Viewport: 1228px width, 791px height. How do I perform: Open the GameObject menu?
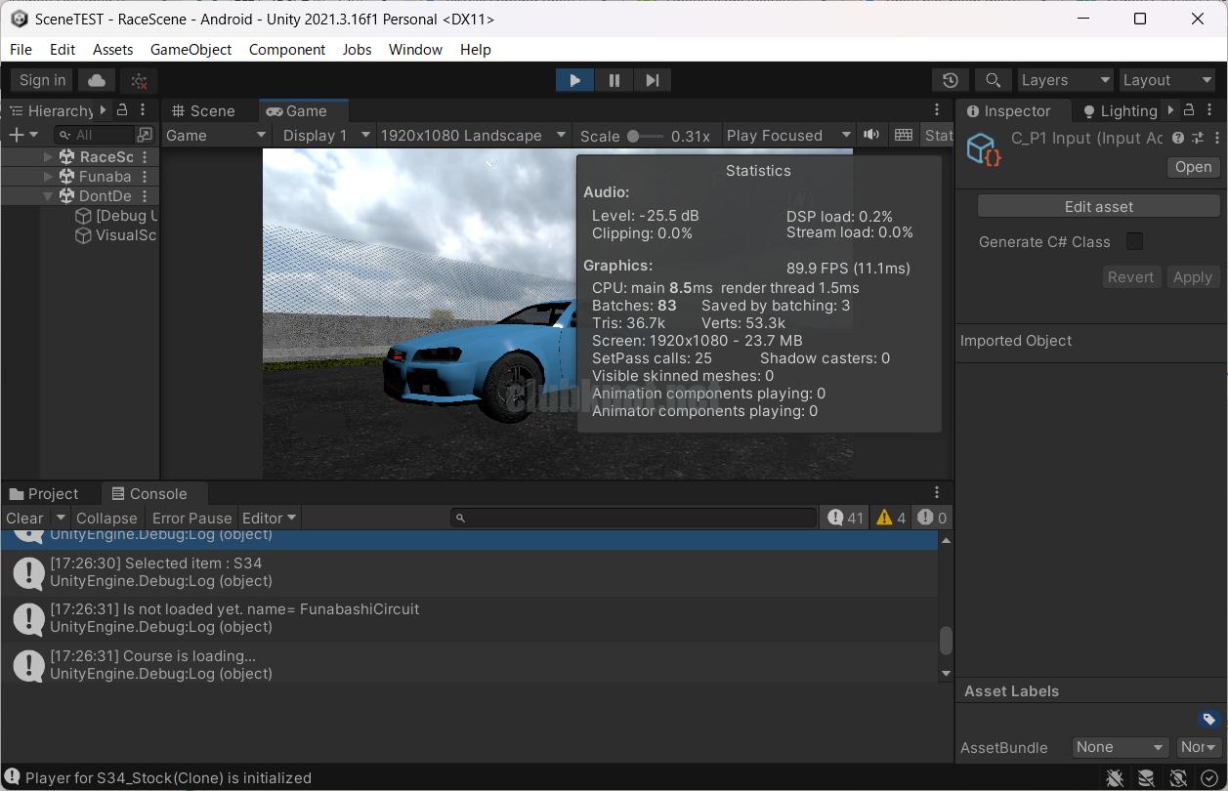(x=191, y=49)
